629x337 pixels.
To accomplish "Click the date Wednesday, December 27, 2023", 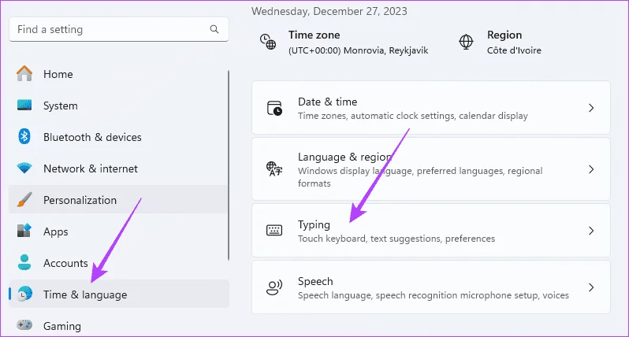I will (329, 11).
